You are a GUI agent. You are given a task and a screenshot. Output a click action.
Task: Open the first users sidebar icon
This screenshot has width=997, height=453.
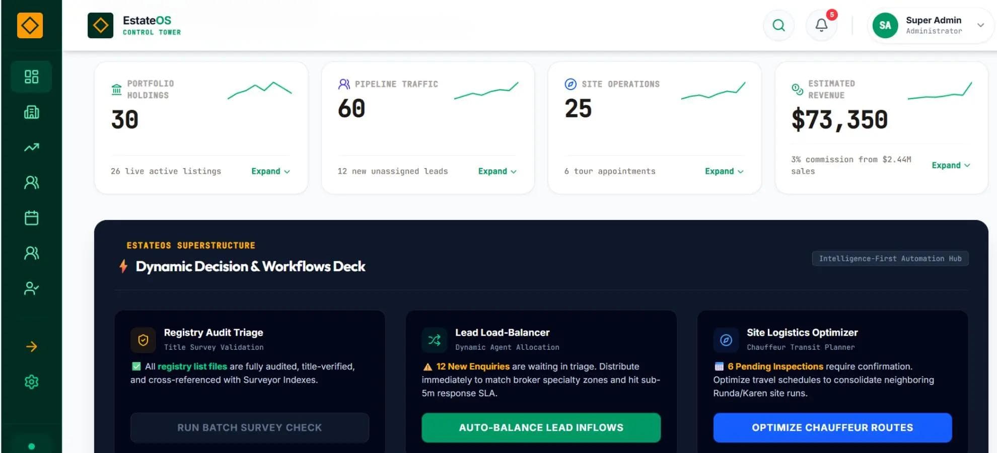click(x=31, y=182)
